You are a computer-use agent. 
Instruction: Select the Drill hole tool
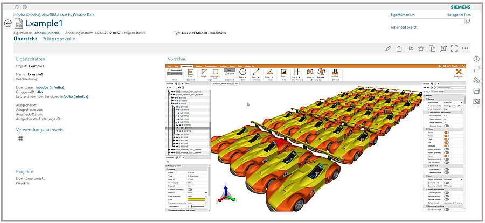pyautogui.click(x=335, y=73)
